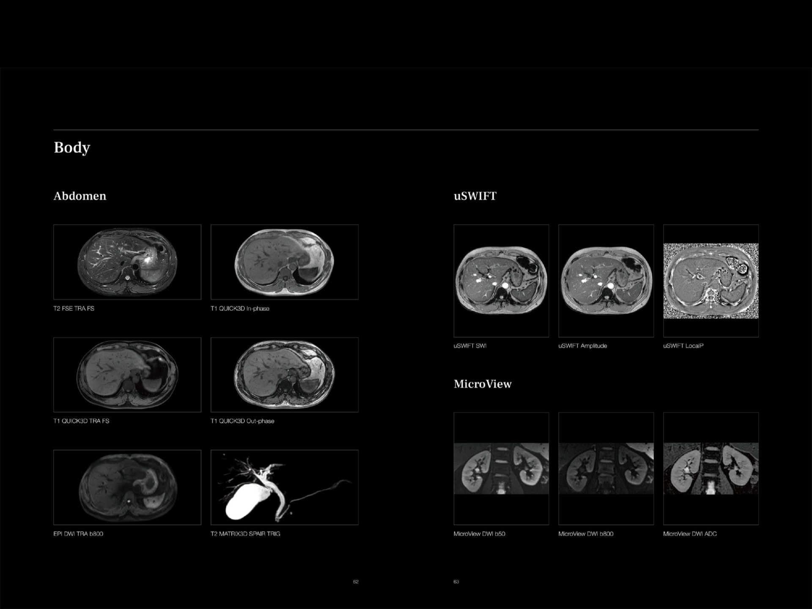Open the T1 QUICK3D Out-phase scan image

[285, 374]
